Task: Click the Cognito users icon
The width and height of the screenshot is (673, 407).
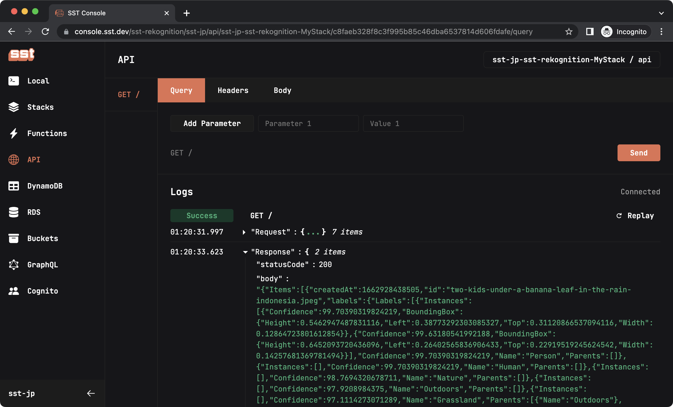Action: click(14, 291)
